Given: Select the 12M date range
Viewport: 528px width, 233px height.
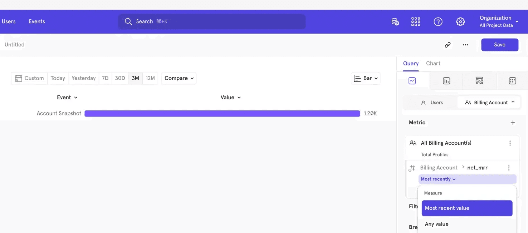Looking at the screenshot, I should pos(150,78).
